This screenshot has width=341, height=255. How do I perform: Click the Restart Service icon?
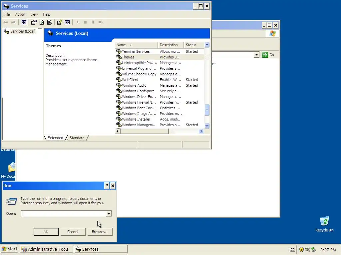click(x=101, y=22)
